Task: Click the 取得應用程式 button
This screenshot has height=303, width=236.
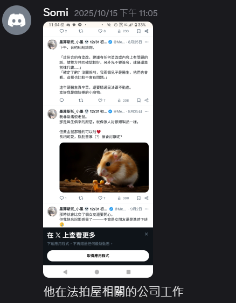Action: pyautogui.click(x=98, y=256)
